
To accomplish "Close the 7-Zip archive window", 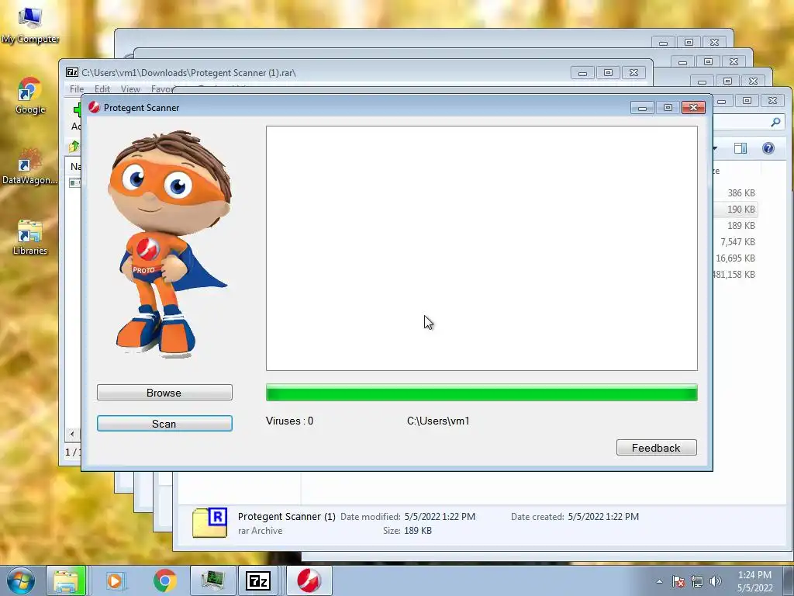I will pos(633,73).
